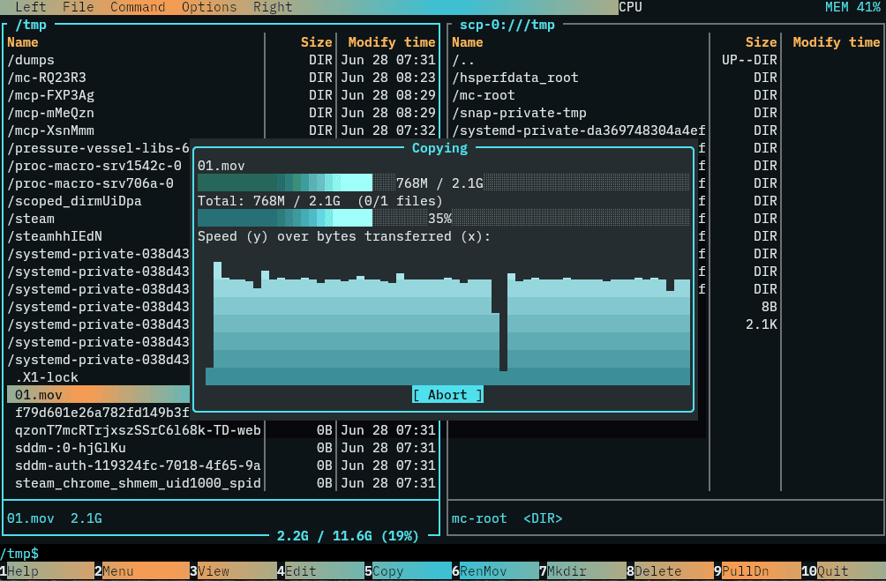This screenshot has height=581, width=886.
Task: Click the 4 Edit function key
Action: [320, 570]
